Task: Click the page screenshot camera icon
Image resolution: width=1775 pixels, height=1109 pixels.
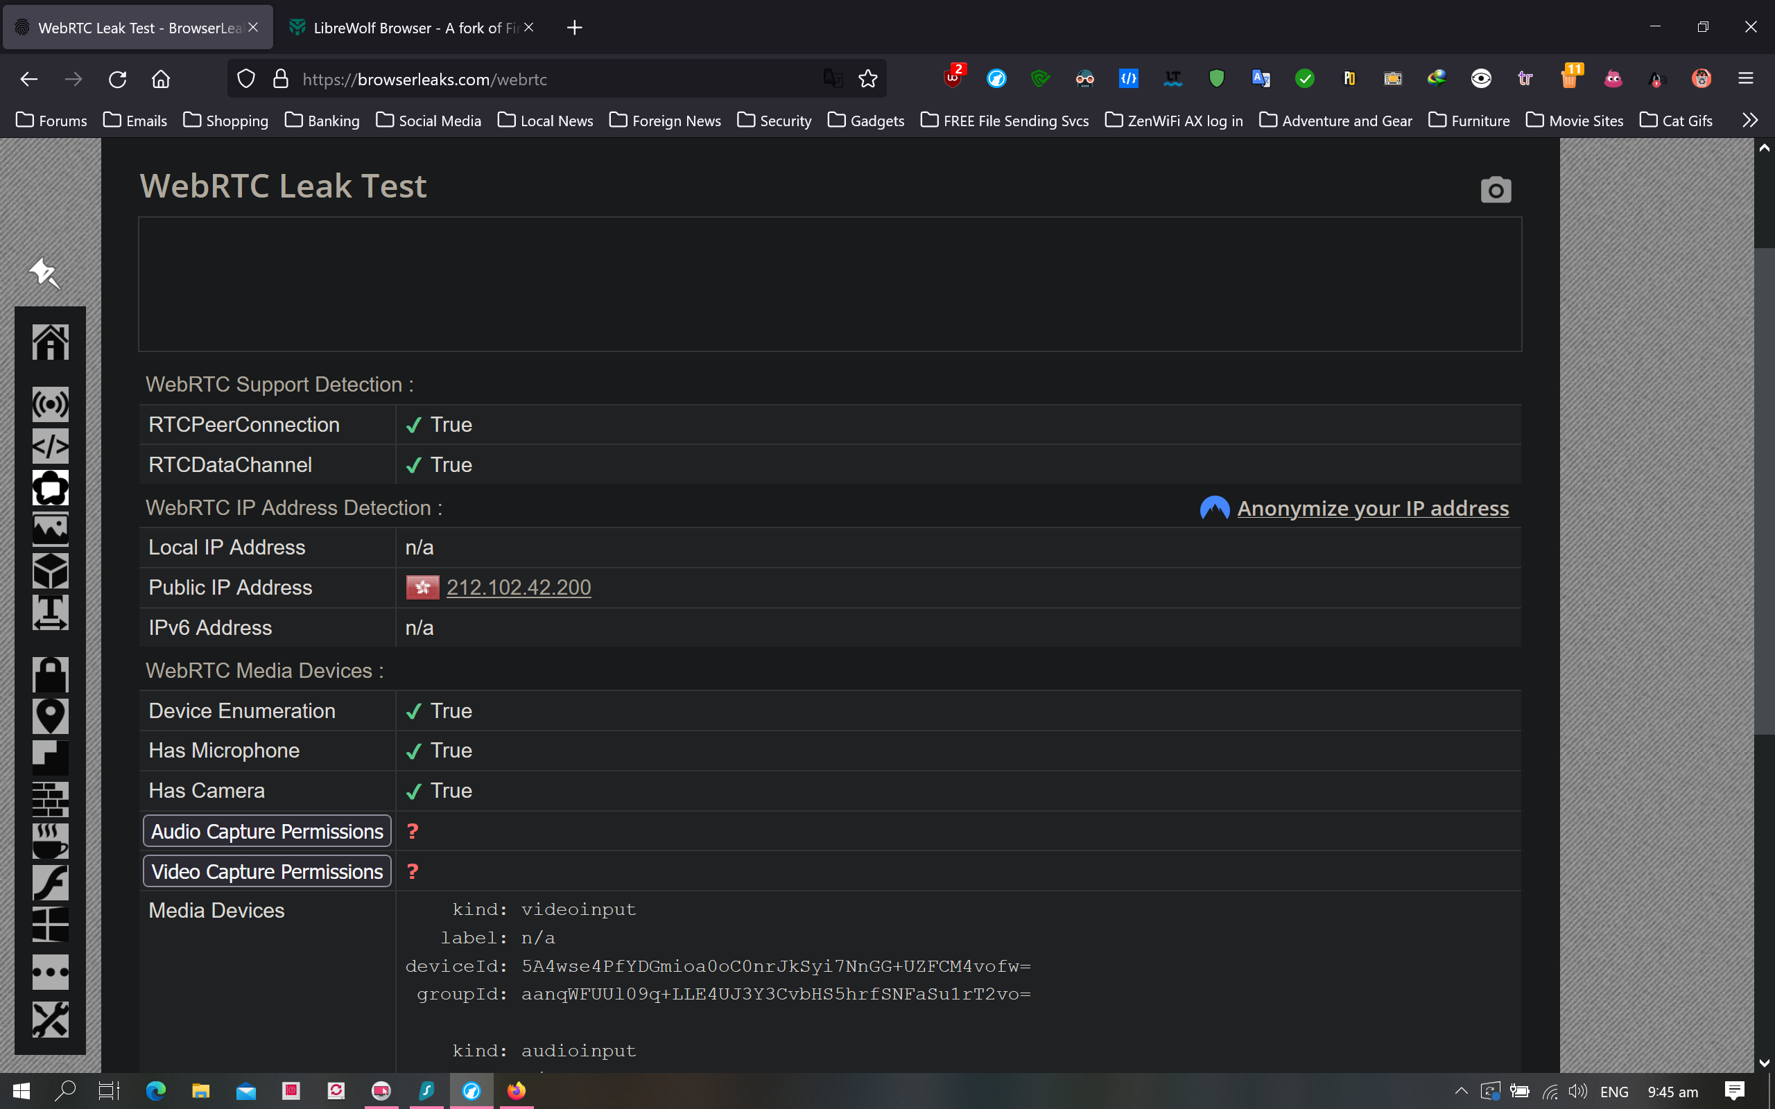Action: (1495, 190)
